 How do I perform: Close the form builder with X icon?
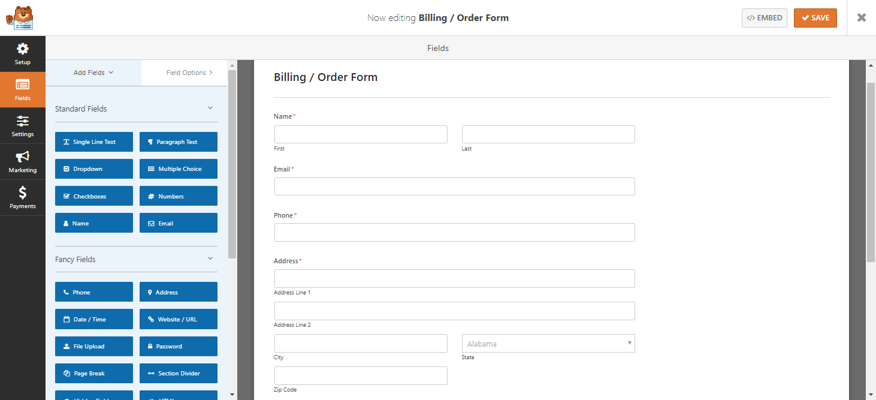[862, 17]
